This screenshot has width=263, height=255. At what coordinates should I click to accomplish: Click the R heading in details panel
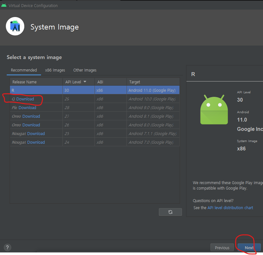193,74
